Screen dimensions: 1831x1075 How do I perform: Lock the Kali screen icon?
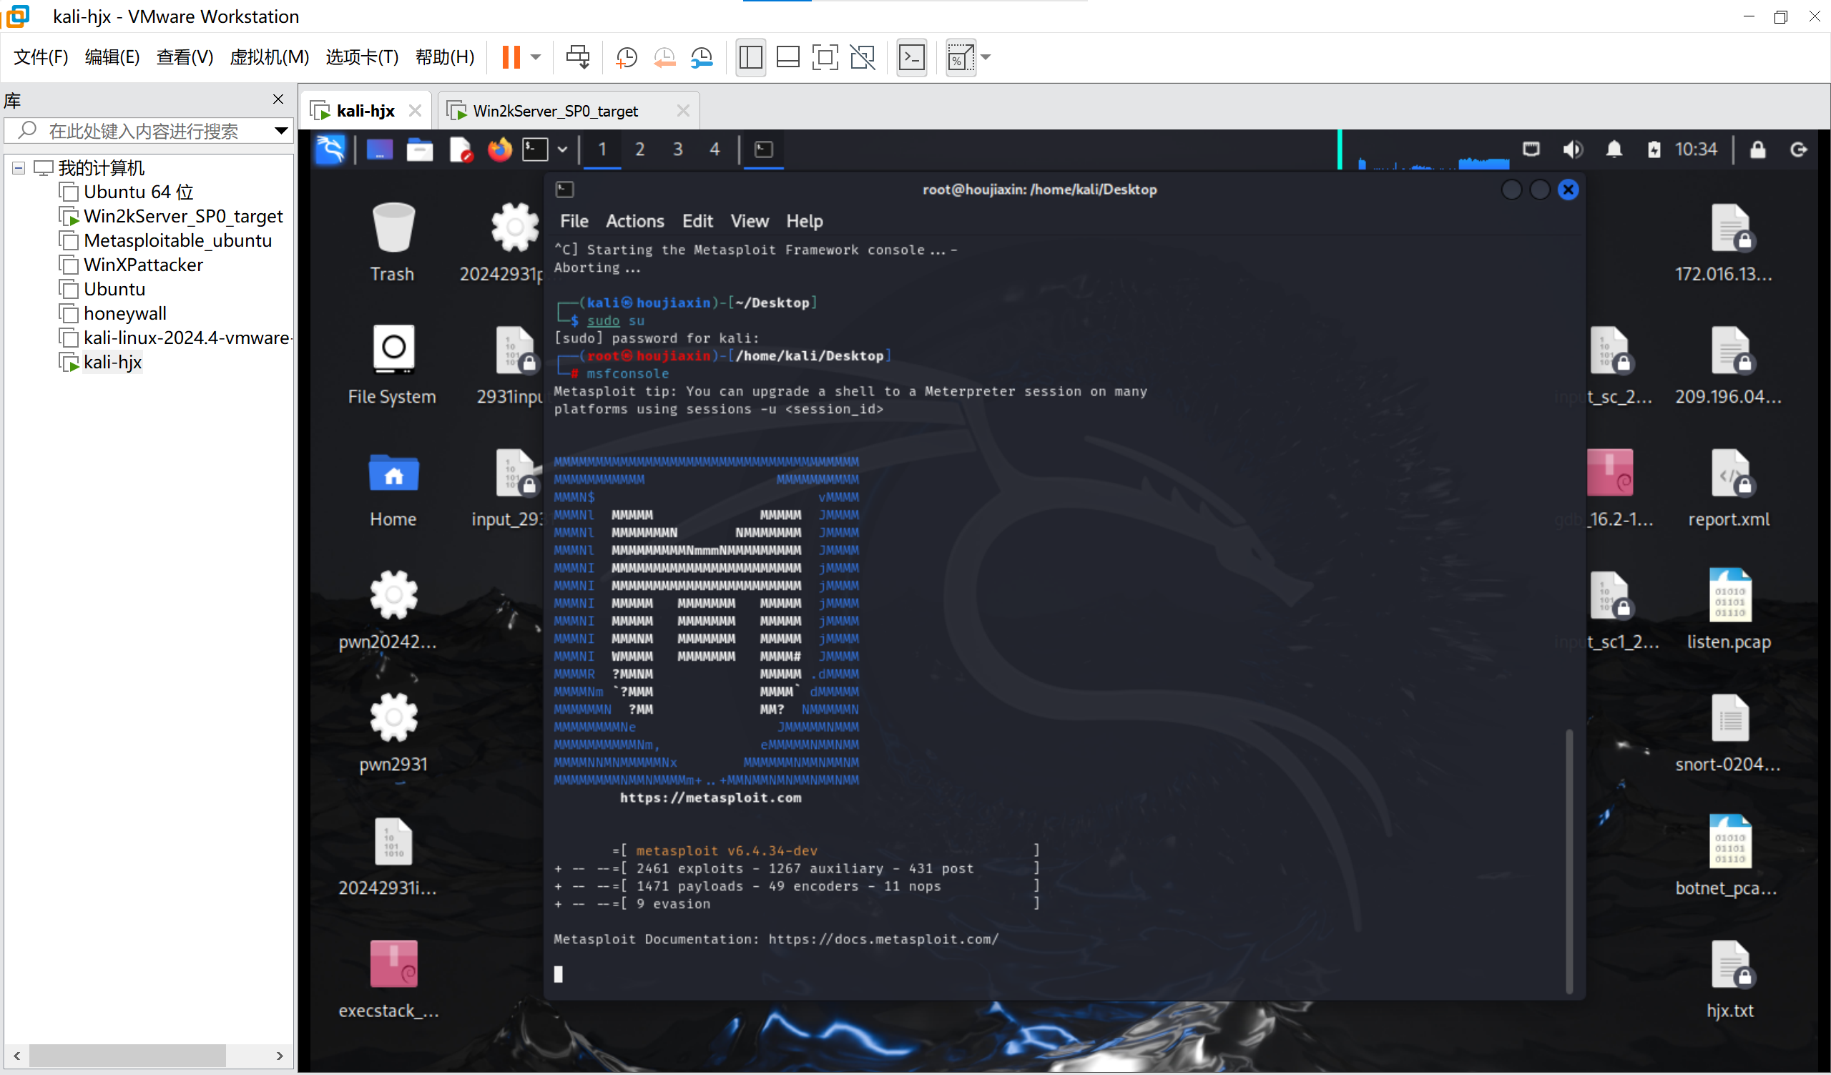click(1757, 149)
